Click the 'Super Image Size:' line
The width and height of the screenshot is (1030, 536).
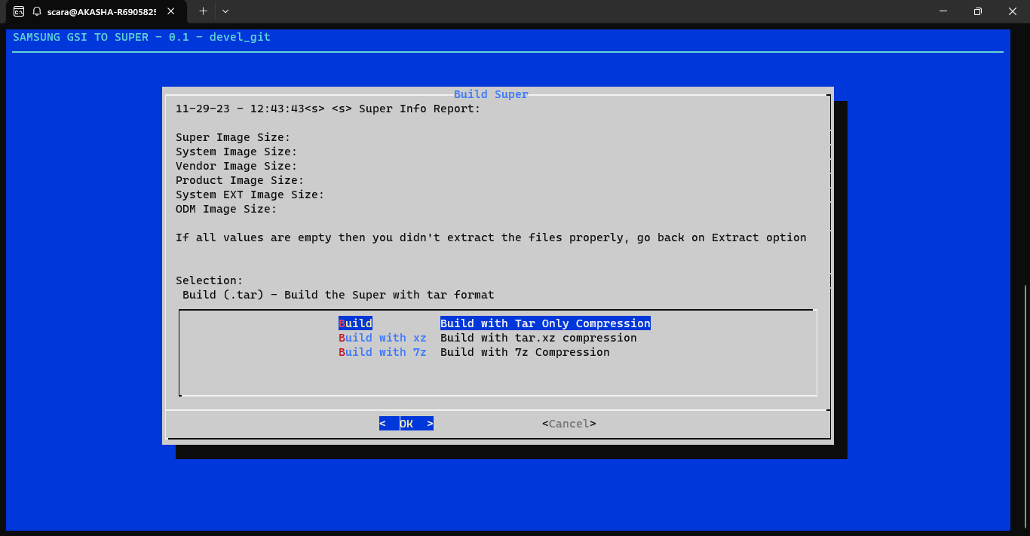(x=233, y=137)
